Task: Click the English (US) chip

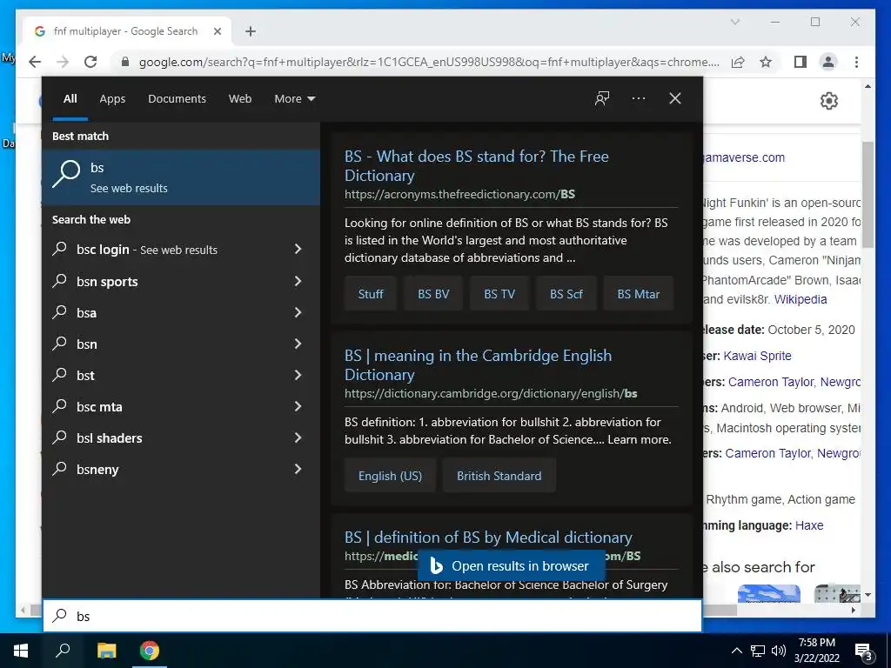Action: coord(391,476)
